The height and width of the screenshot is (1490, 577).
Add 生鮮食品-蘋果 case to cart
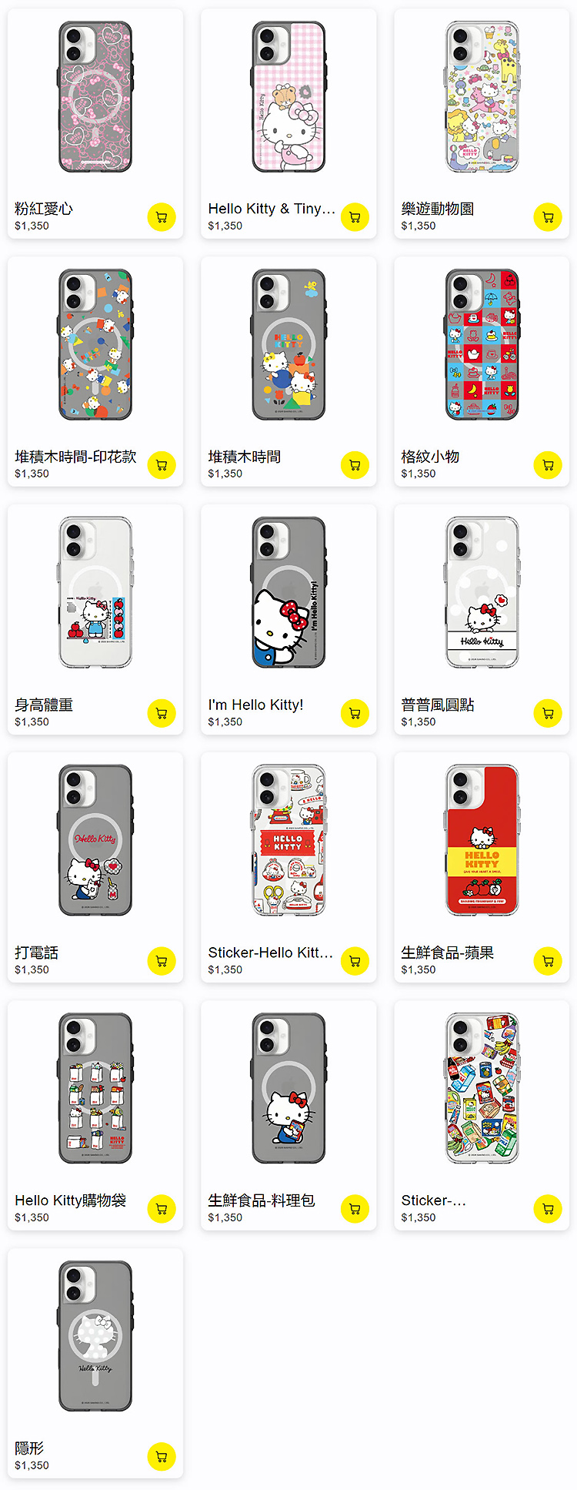pyautogui.click(x=548, y=961)
